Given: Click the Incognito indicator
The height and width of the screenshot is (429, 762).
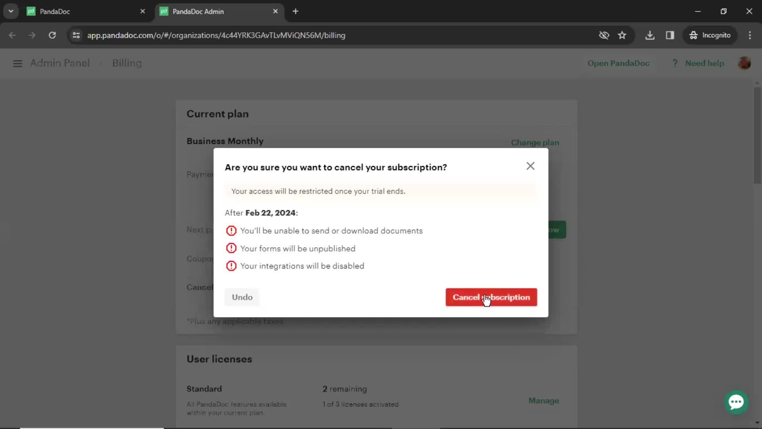Looking at the screenshot, I should coord(710,35).
